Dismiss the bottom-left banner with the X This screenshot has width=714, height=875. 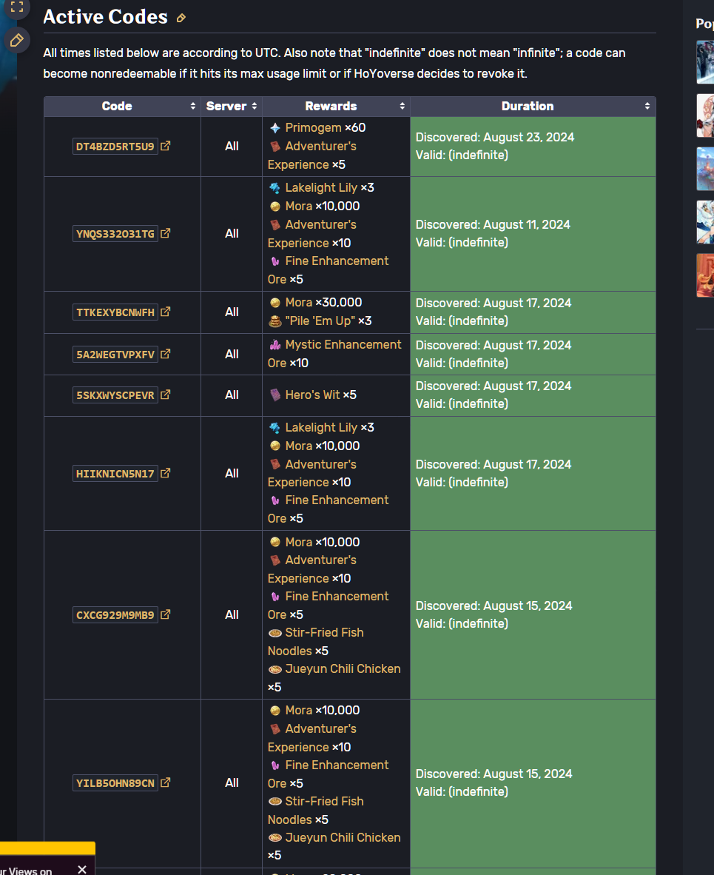pyautogui.click(x=82, y=869)
